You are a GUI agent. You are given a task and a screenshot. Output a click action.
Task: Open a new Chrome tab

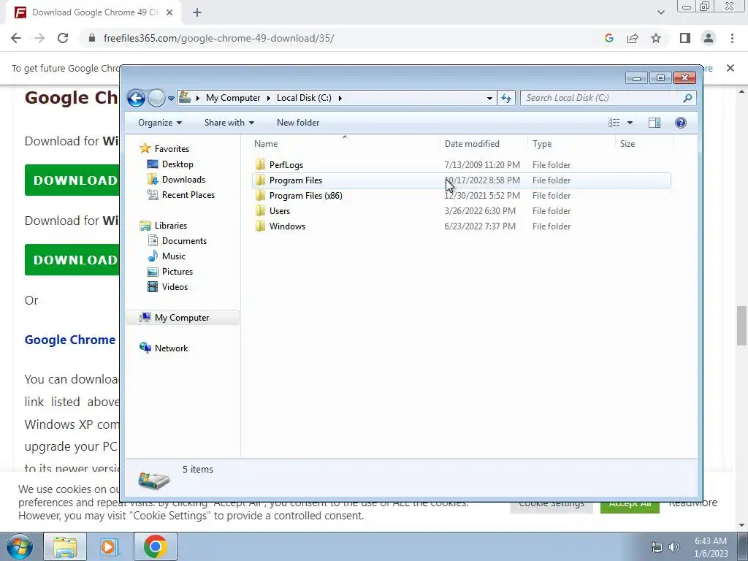[x=197, y=12]
